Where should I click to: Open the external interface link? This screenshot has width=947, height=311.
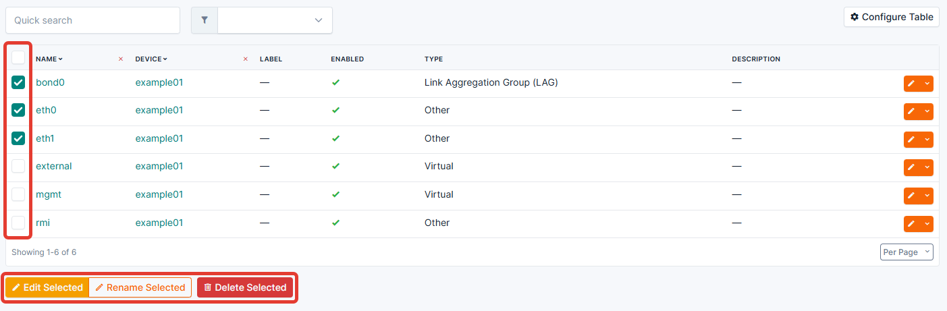point(53,166)
